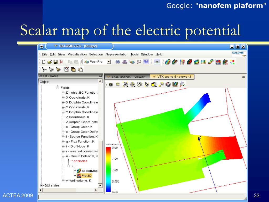The height and width of the screenshot is (202, 269).
Task: Create a Vectors presentation
Action: click(182, 62)
